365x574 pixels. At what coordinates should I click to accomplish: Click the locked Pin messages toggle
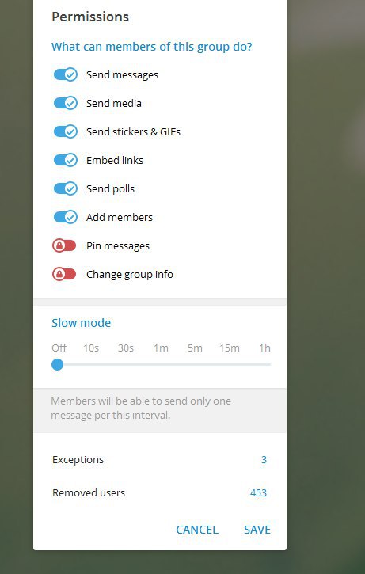point(64,245)
